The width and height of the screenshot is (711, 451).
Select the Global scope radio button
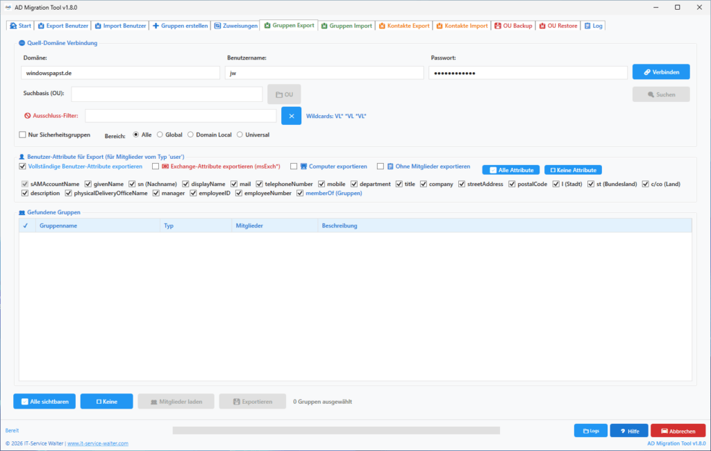[160, 135]
